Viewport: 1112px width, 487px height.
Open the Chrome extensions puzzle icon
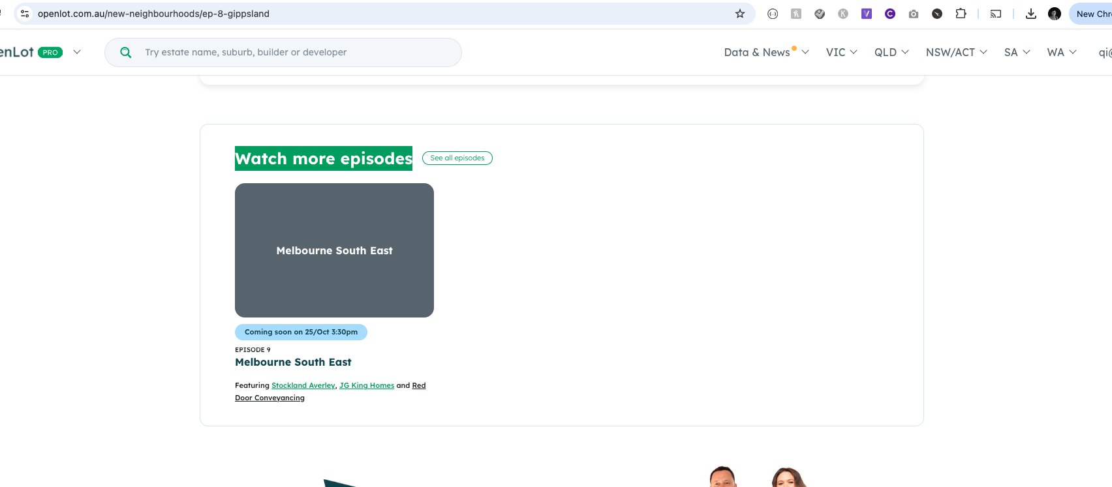pyautogui.click(x=961, y=14)
